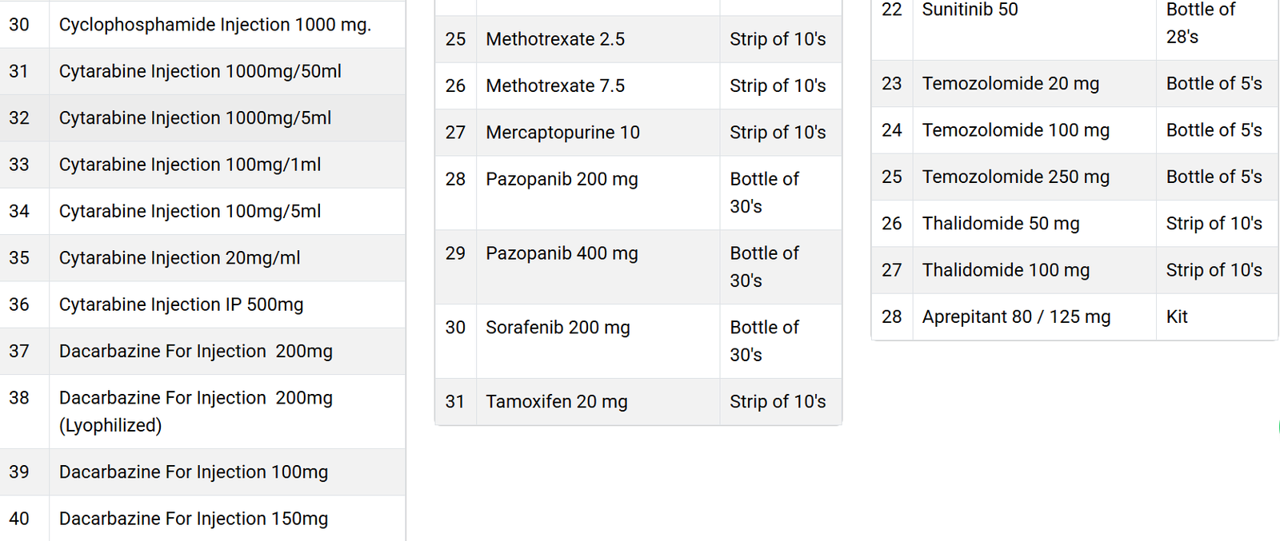The width and height of the screenshot is (1280, 541).
Task: Click Methotrexate 7.5 table cell
Action: click(598, 86)
